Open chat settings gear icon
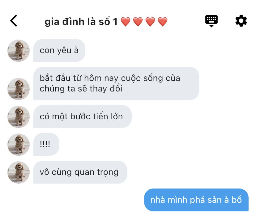 241,21
